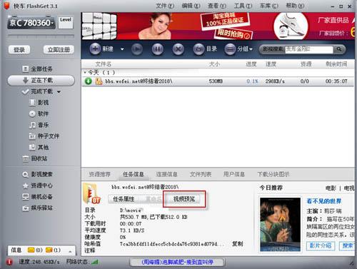Image resolution: width=357 pixels, height=269 pixels.
Task: Click the movie search input field
Action: point(309,49)
